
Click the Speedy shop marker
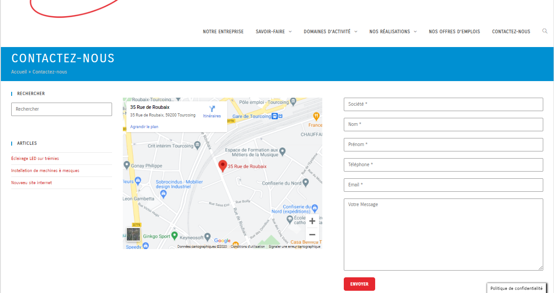click(x=145, y=246)
